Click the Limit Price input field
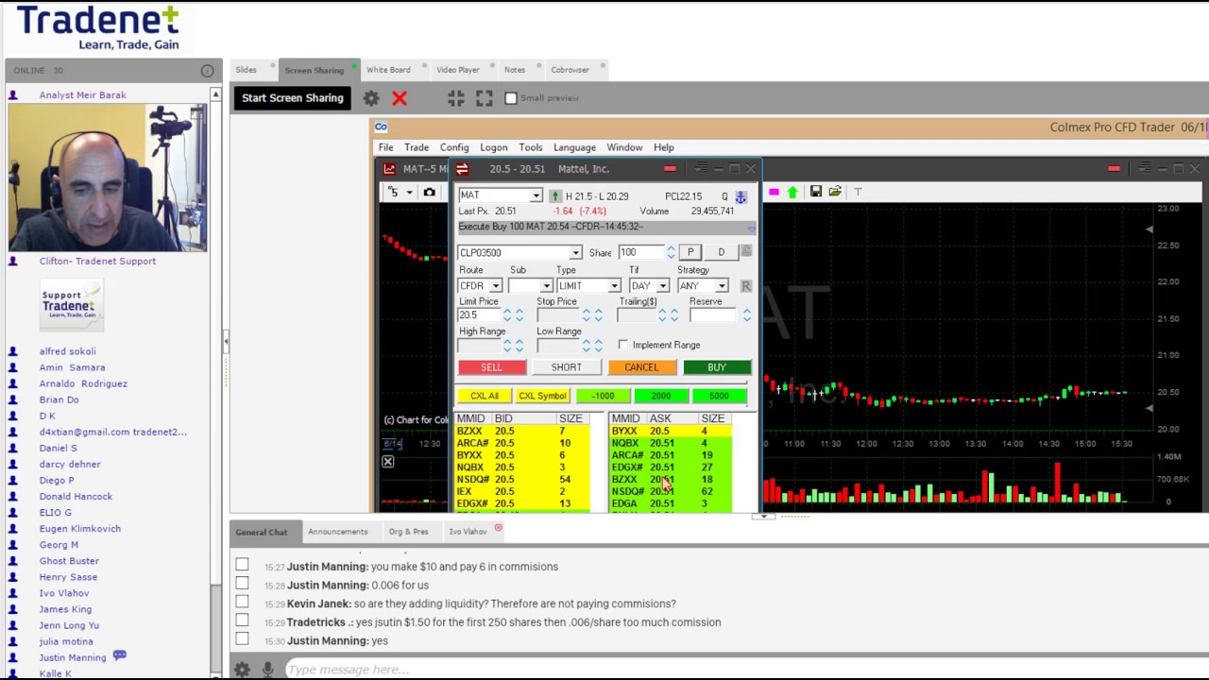Screen dimensions: 1209x680 click(479, 315)
